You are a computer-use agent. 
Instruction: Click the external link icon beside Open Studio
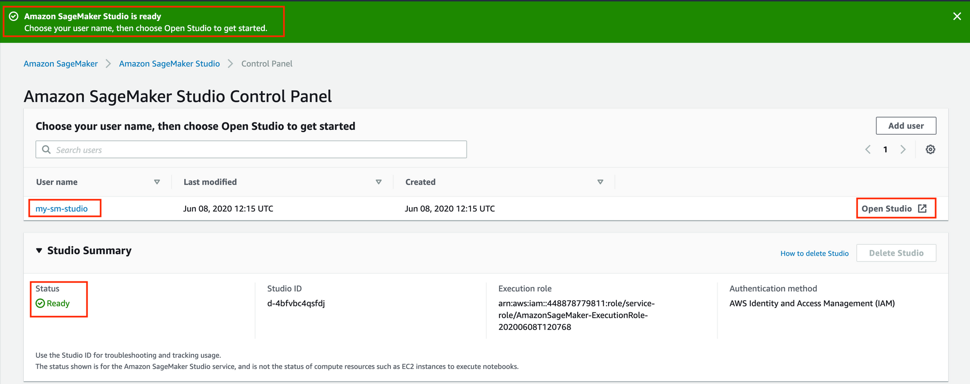(x=922, y=209)
